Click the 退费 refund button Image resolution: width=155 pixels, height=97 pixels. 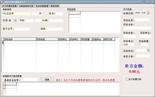pos(47,80)
